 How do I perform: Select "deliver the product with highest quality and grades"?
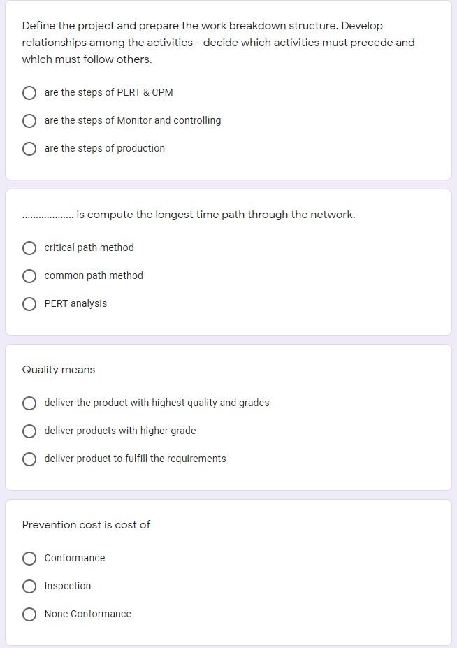(29, 403)
